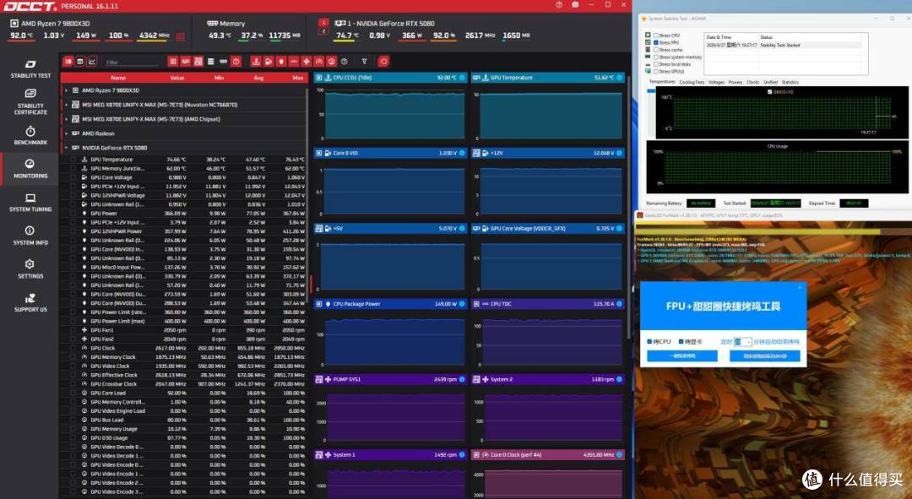Open Powers tab in AIDA64
The image size is (912, 499).
click(736, 82)
